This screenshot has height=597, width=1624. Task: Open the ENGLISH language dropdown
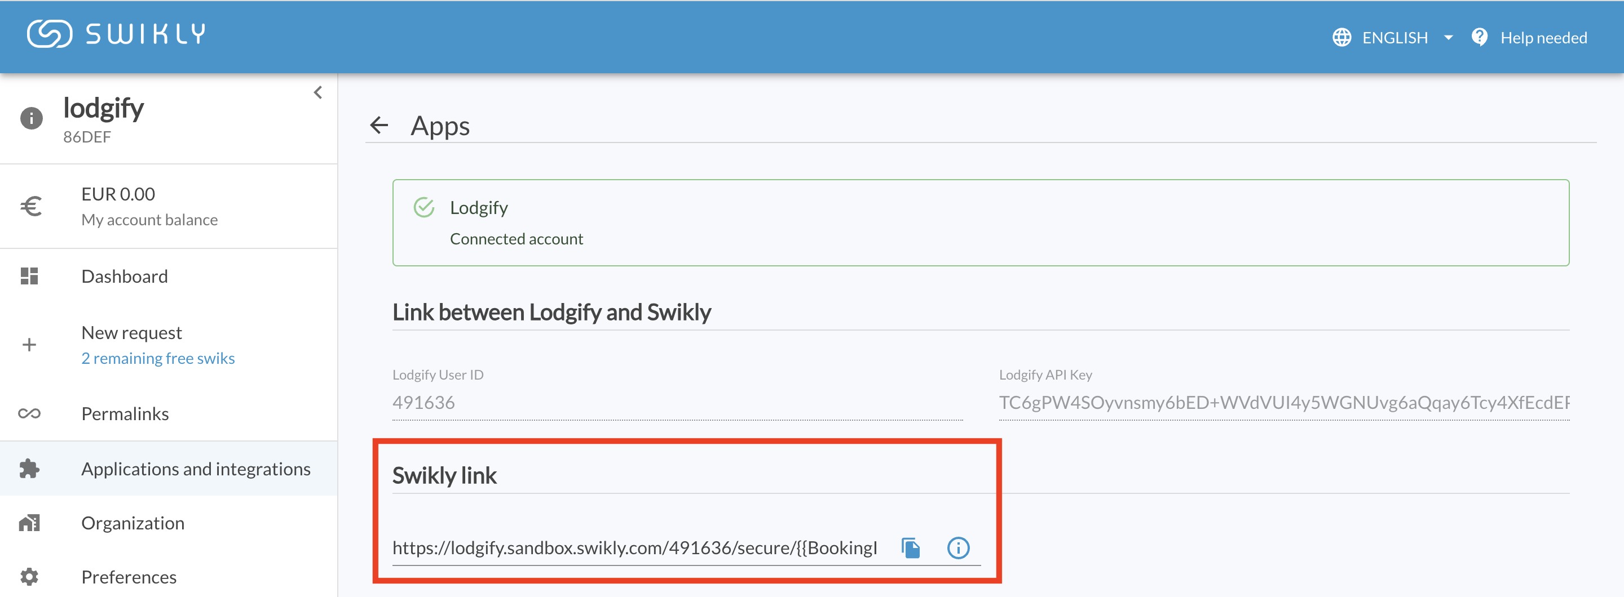tap(1394, 38)
